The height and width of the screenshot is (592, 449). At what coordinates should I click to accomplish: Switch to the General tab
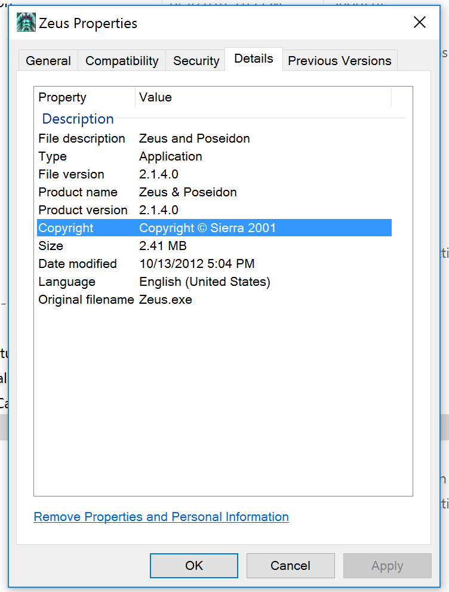point(48,60)
